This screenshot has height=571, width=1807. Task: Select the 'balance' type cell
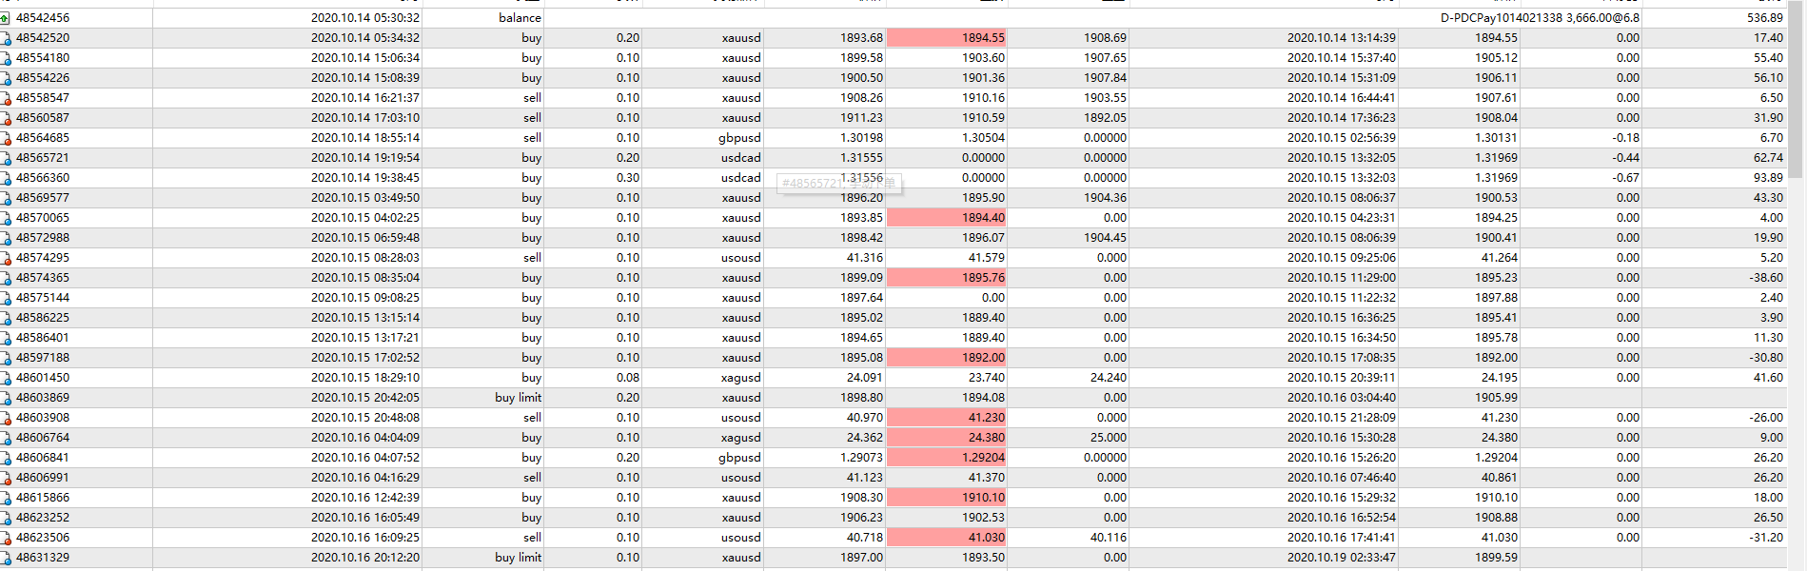(x=520, y=18)
